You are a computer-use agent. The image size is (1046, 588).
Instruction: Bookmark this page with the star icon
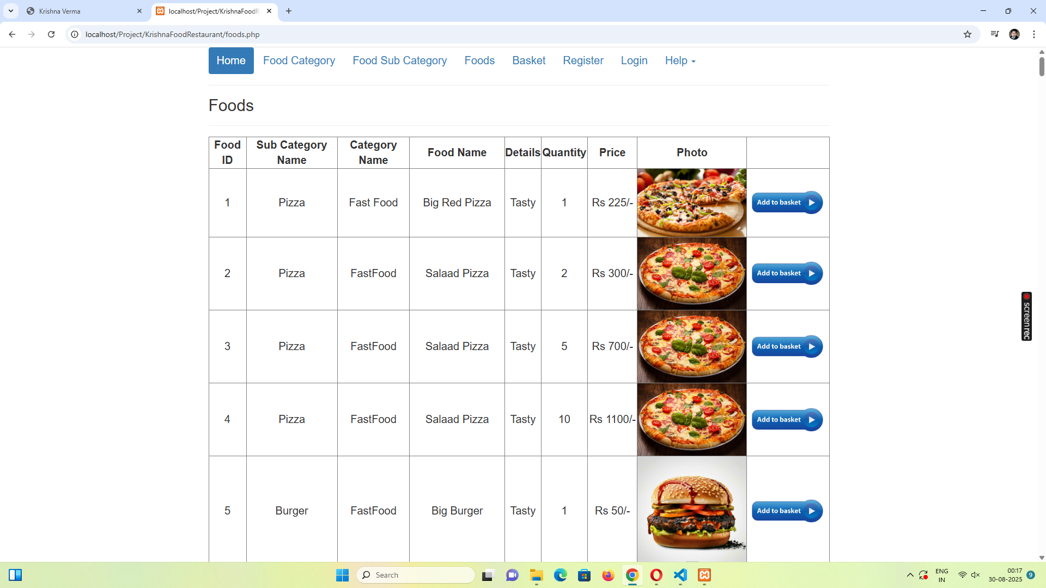[968, 34]
